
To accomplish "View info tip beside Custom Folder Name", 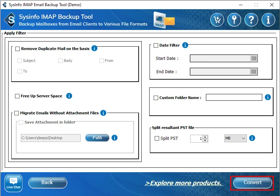I will pyautogui.click(x=268, y=97).
